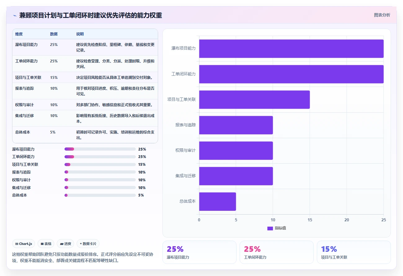The image size is (403, 276).
Task: Click 集成与迁移 in the table's 维度 column
Action: [x=24, y=116]
